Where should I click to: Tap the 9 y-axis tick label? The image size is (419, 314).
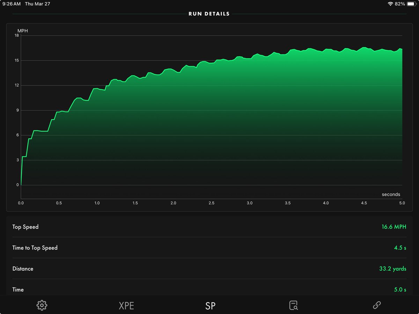[x=17, y=110]
